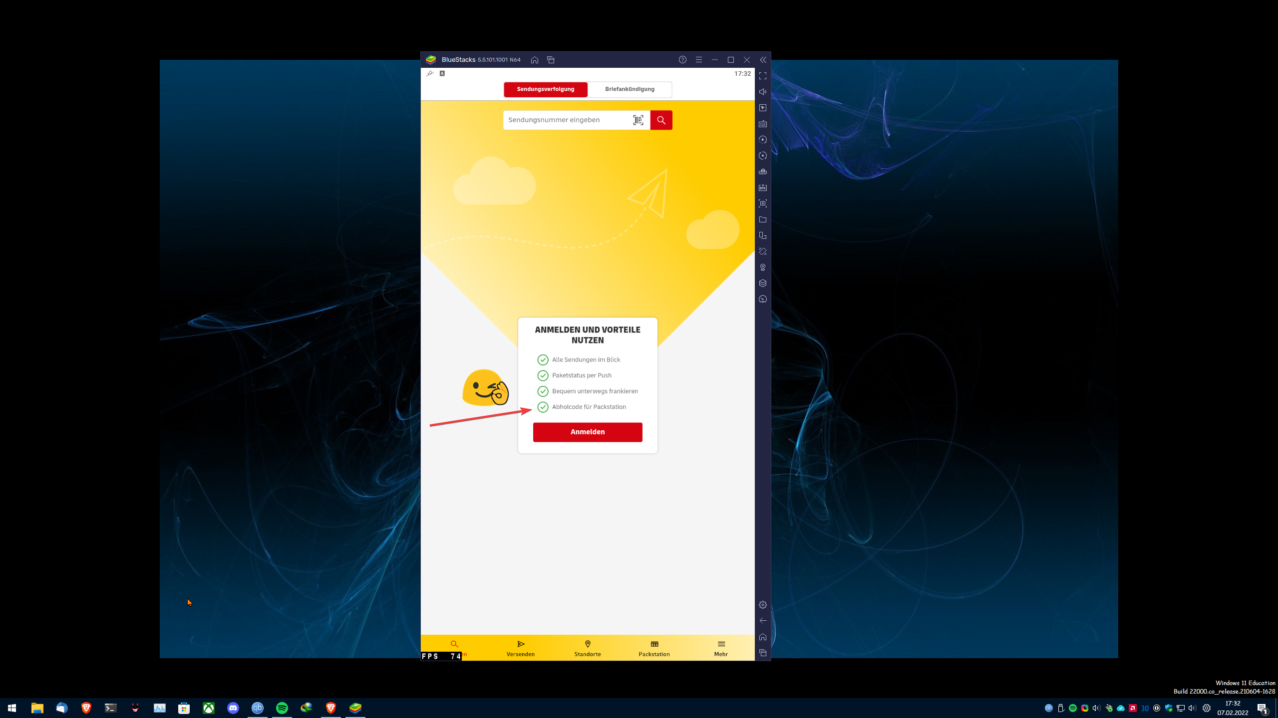This screenshot has width=1278, height=718.
Task: Open BlueStacks settings gear in sidebar
Action: coord(763,605)
